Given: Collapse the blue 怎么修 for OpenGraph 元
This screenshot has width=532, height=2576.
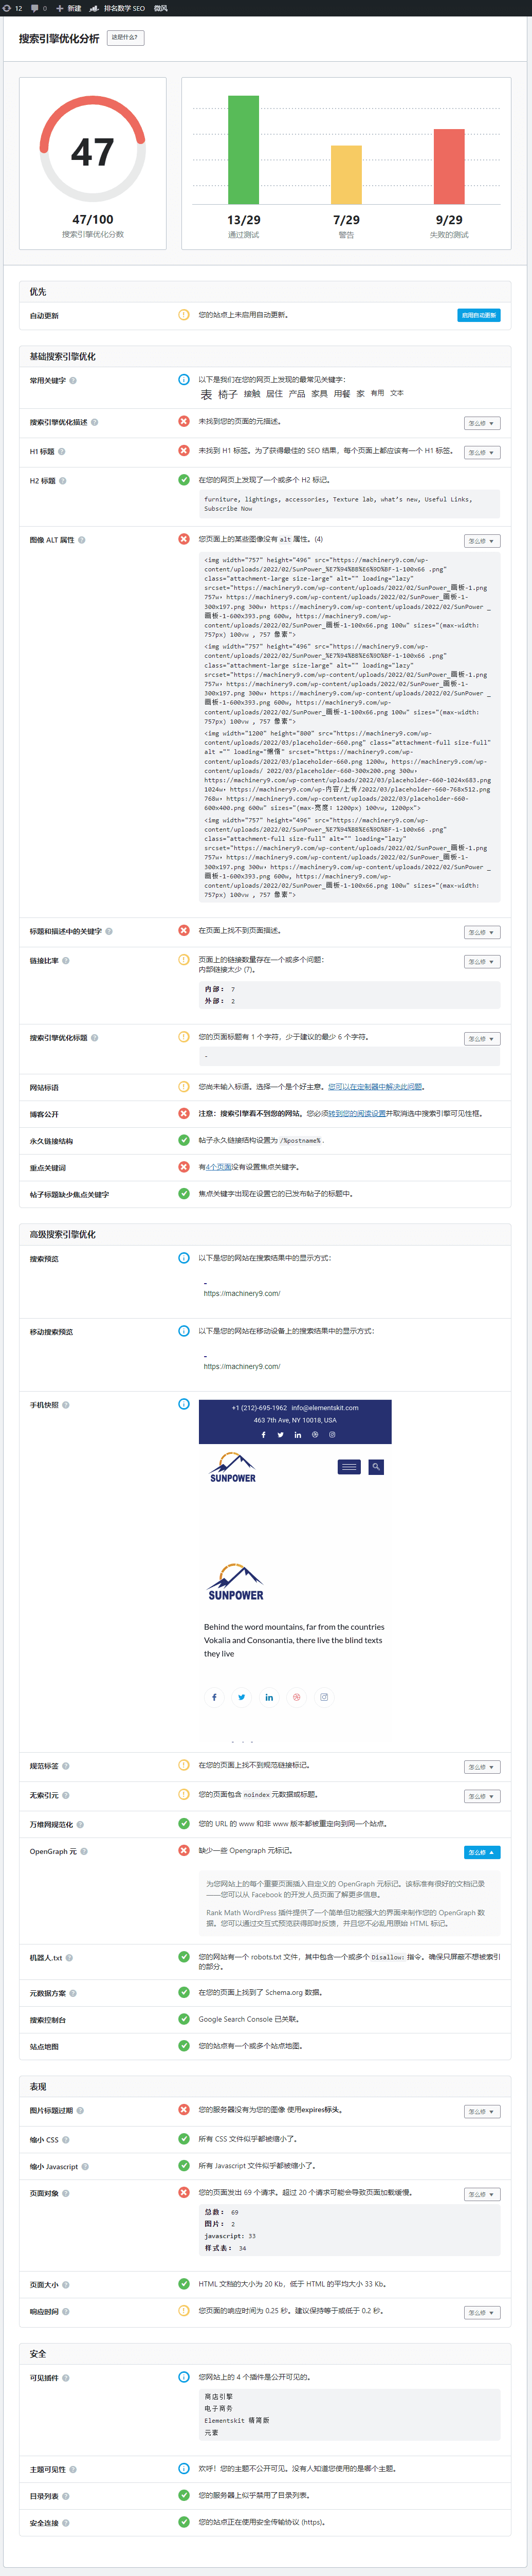Looking at the screenshot, I should [481, 1852].
